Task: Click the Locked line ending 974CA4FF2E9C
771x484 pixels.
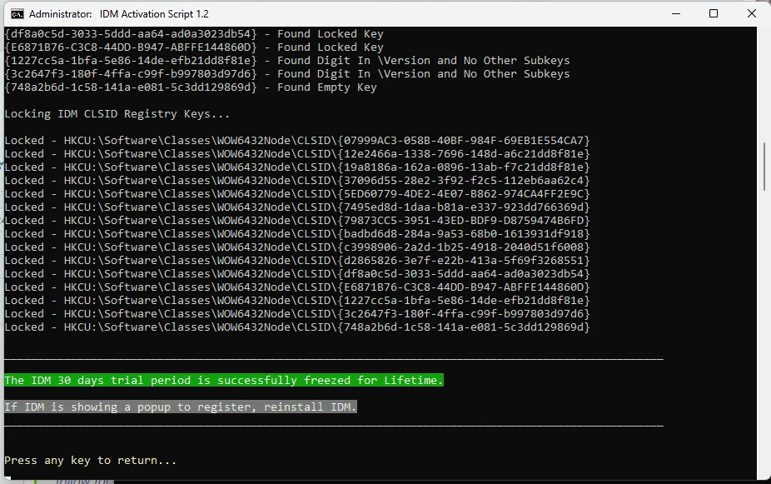Action: point(297,194)
